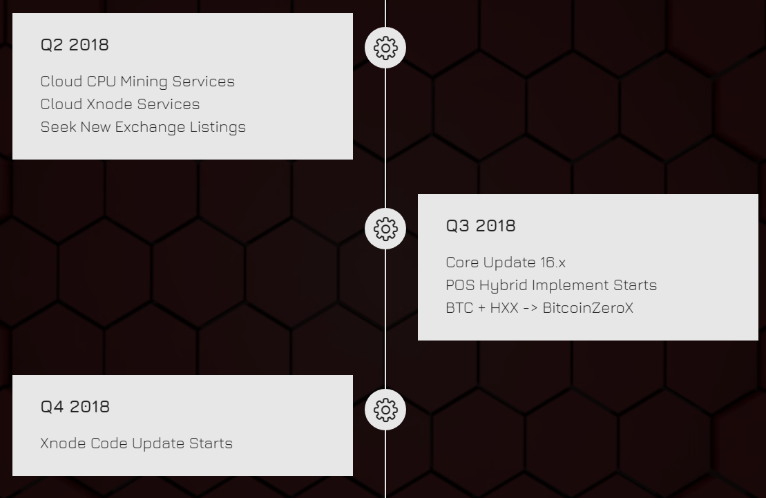Click Seek New Exchange Listings line
The width and height of the screenshot is (766, 498).
point(143,127)
